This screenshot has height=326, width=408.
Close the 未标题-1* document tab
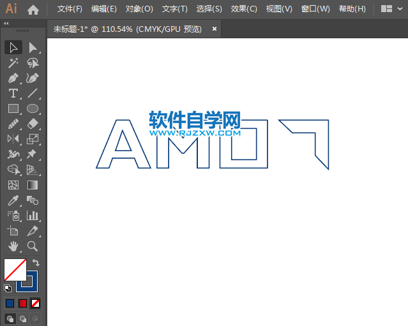point(215,29)
